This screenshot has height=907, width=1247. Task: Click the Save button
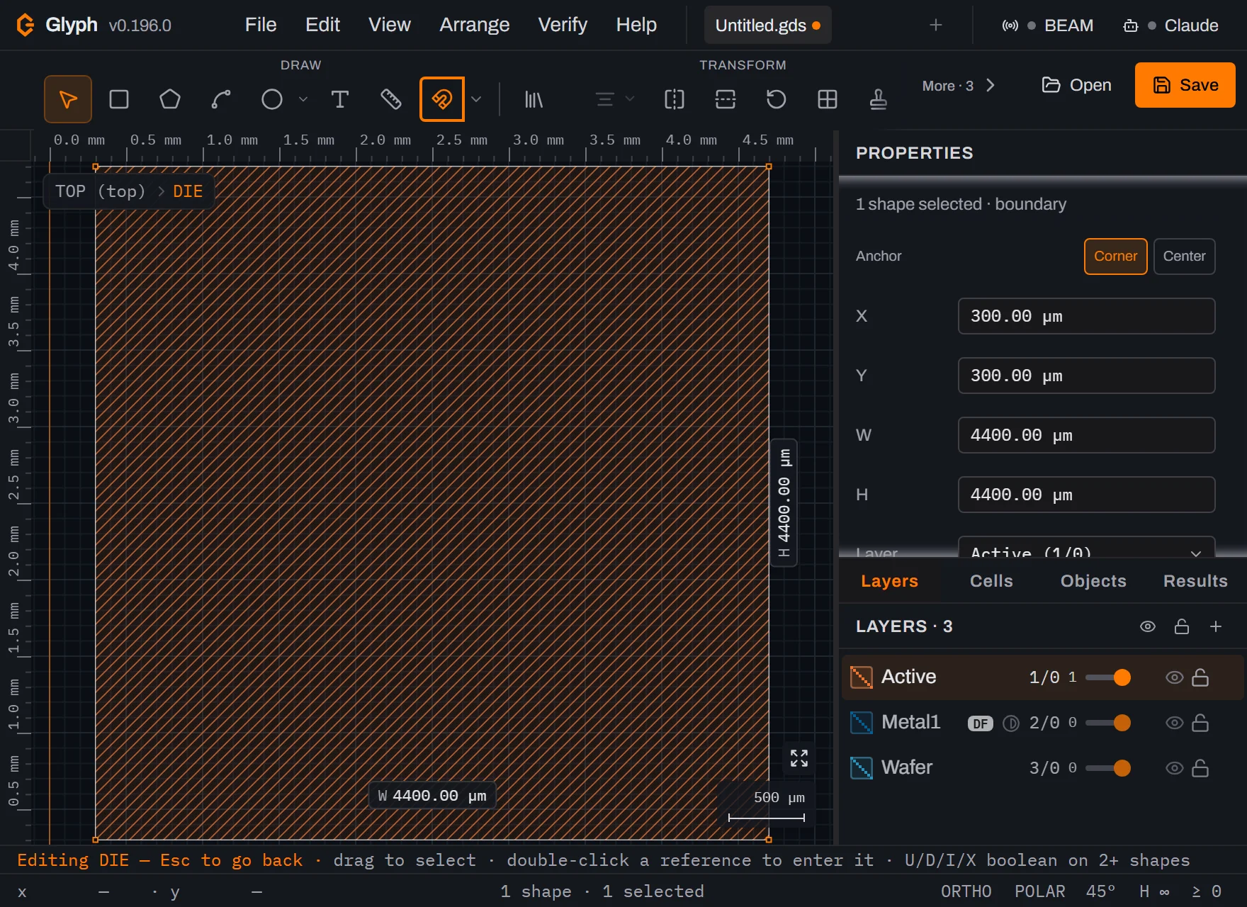pos(1185,85)
